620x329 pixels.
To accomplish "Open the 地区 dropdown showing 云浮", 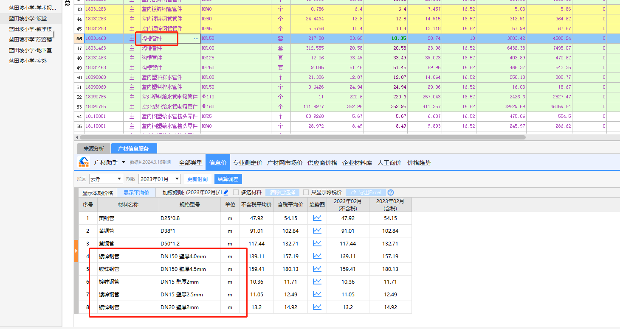I will [x=106, y=179].
